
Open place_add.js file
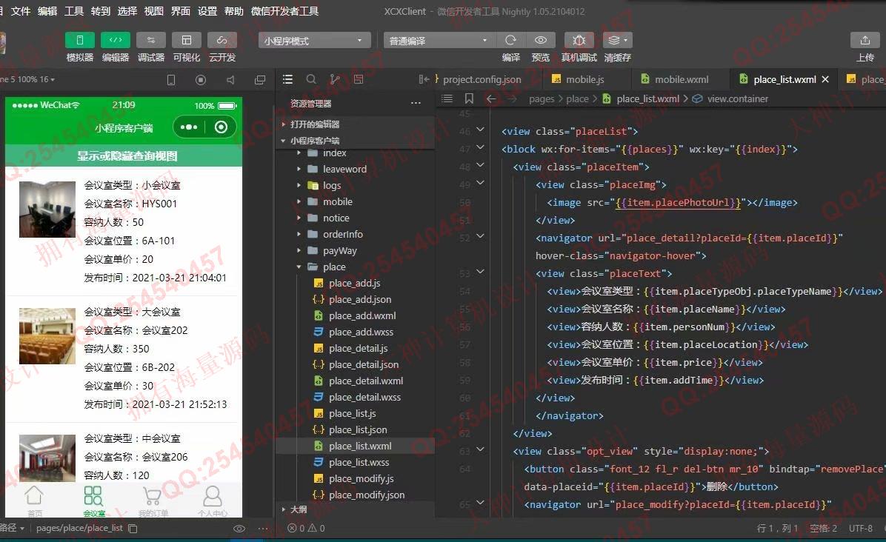[x=356, y=284]
